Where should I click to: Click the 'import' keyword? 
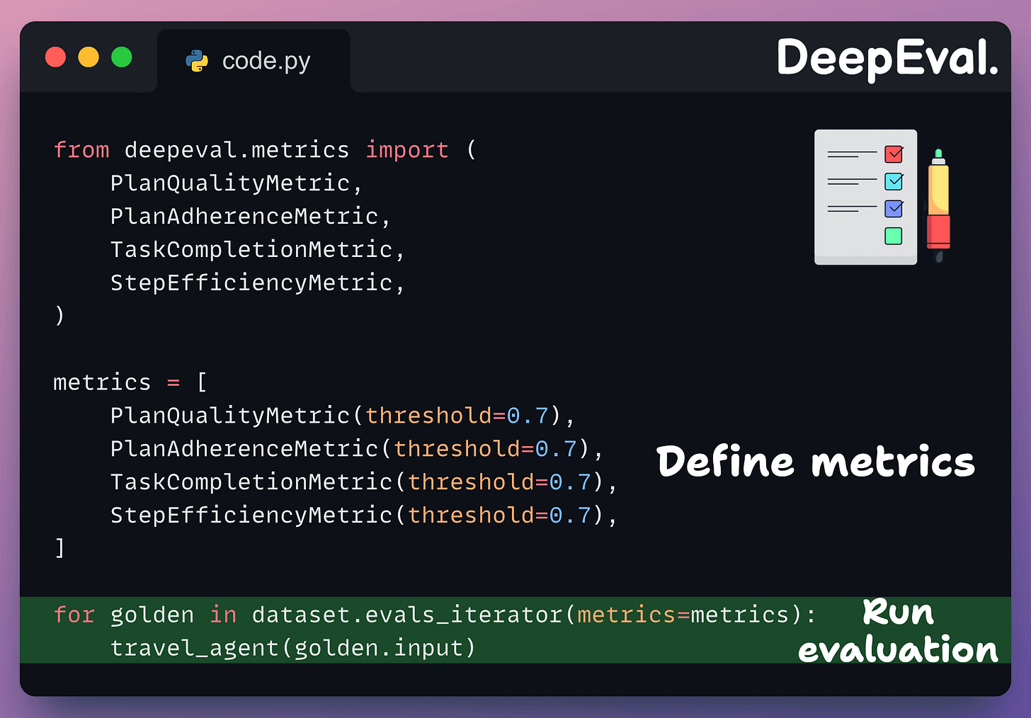coord(407,150)
